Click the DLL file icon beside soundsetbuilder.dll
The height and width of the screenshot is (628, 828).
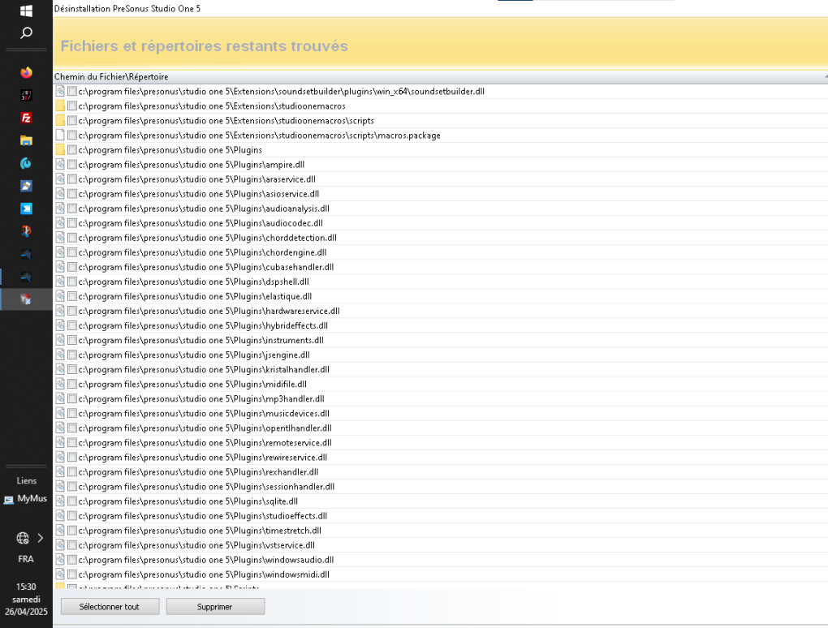(60, 91)
